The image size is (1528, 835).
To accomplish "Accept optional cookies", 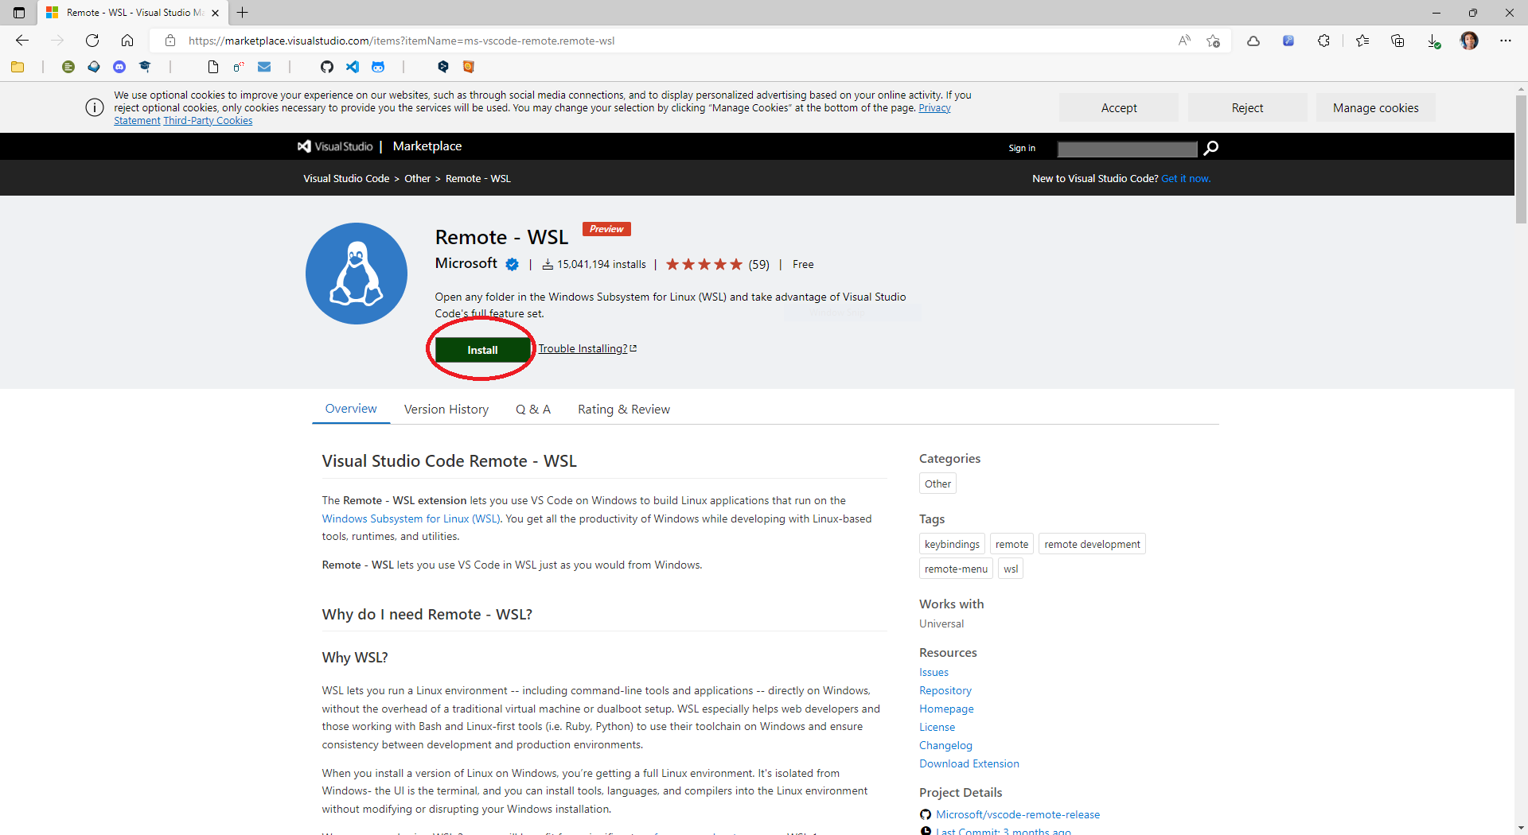I will point(1119,107).
